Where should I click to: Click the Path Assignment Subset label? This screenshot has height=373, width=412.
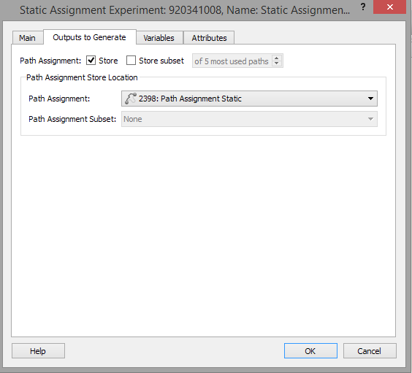tap(72, 119)
